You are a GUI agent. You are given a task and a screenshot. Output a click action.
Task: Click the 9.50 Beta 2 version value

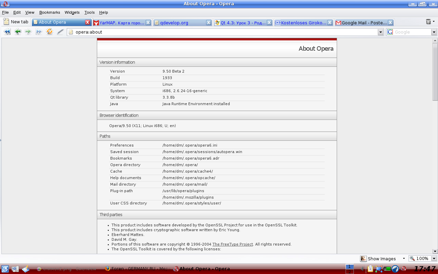(x=173, y=71)
